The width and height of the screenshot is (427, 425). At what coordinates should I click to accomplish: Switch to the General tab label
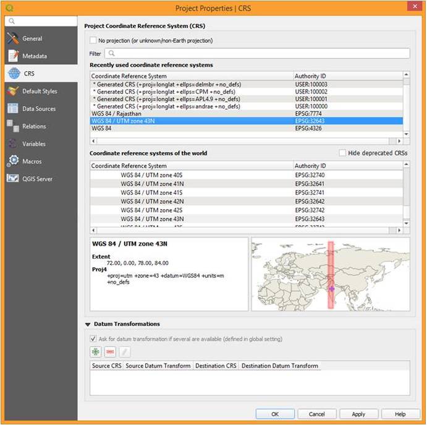click(x=32, y=39)
